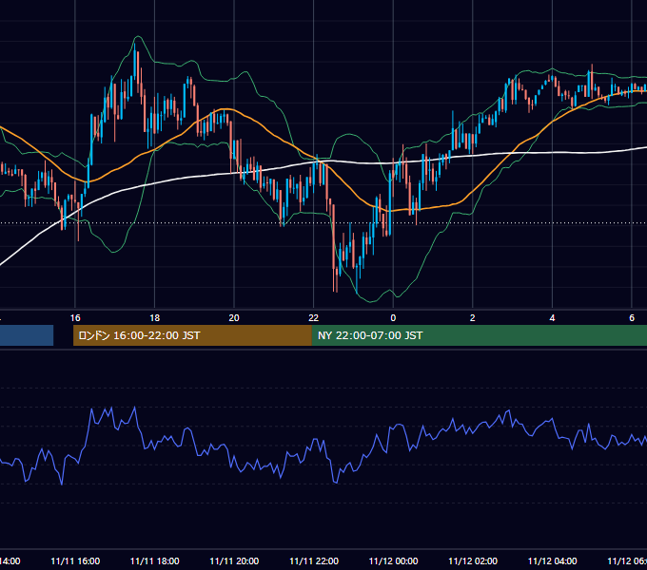Image resolution: width=647 pixels, height=570 pixels.
Task: Click the 11/11 22:00 time label
Action: [x=314, y=560]
